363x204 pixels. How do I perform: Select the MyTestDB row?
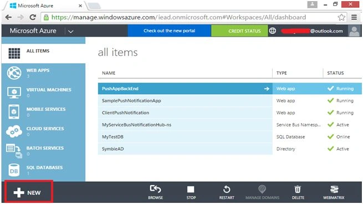coord(229,137)
